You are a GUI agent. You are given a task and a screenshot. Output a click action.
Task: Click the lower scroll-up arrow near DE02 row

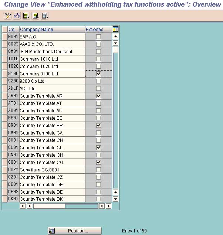click(115, 192)
